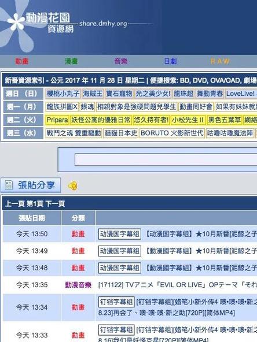
Task: Open the 13:49 泥鯨之子 post title
Action: point(200,251)
